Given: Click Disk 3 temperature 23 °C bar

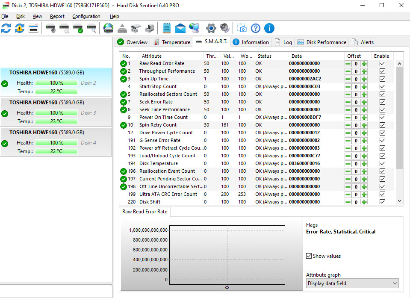Looking at the screenshot, I should [x=56, y=121].
